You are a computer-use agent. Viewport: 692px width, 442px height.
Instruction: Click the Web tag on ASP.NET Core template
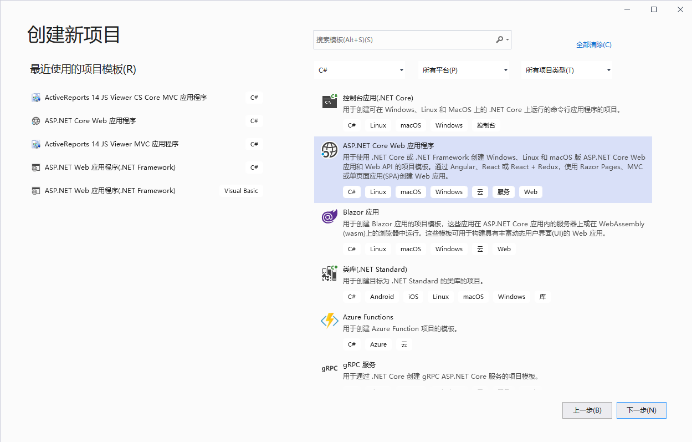tap(531, 192)
